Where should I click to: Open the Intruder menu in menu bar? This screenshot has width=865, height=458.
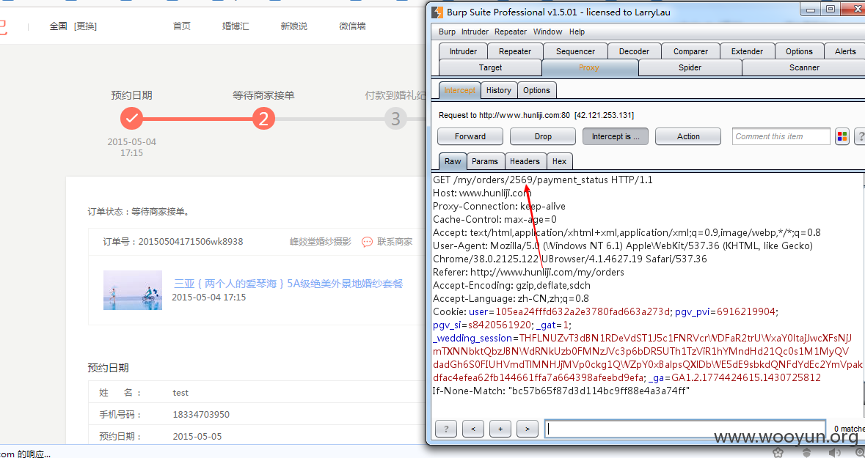tap(475, 32)
